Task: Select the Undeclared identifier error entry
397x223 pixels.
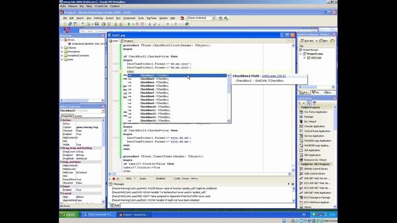Action: (x=86, y=44)
